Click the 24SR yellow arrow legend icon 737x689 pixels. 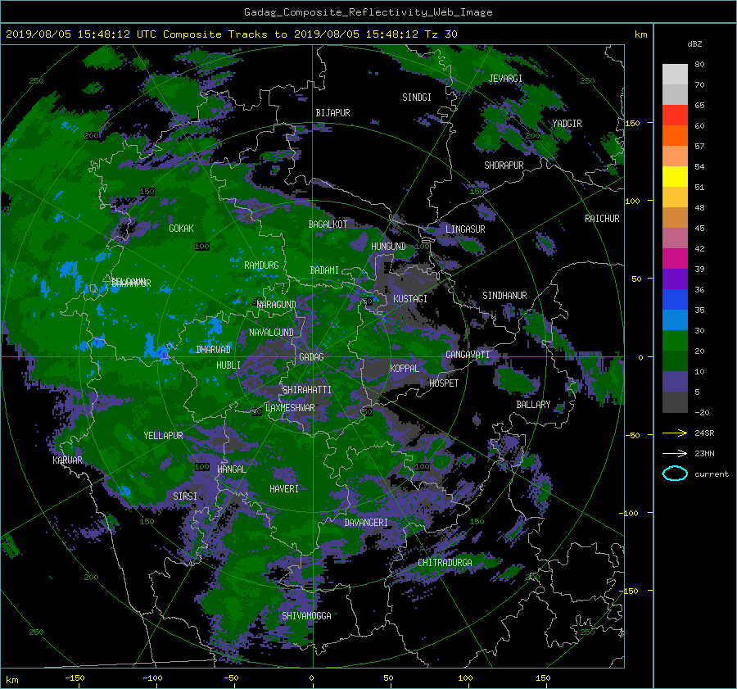(x=675, y=433)
